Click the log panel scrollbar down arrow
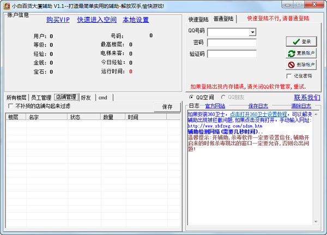This screenshot has height=235, width=327. pyautogui.click(x=316, y=221)
